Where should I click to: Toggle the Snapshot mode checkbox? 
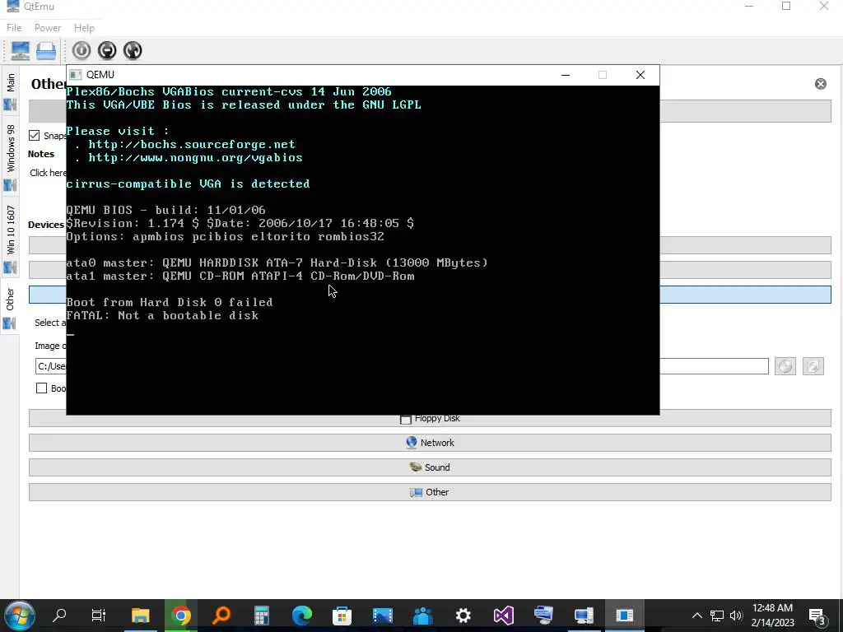[35, 136]
